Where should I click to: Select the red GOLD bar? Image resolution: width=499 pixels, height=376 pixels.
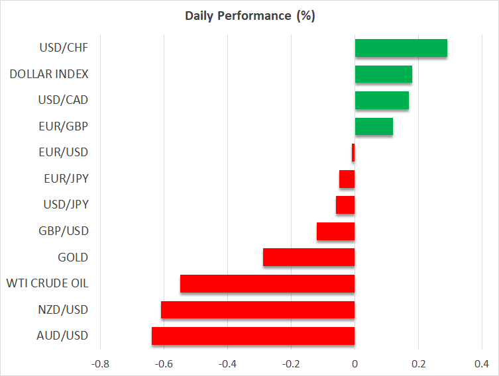(x=309, y=258)
